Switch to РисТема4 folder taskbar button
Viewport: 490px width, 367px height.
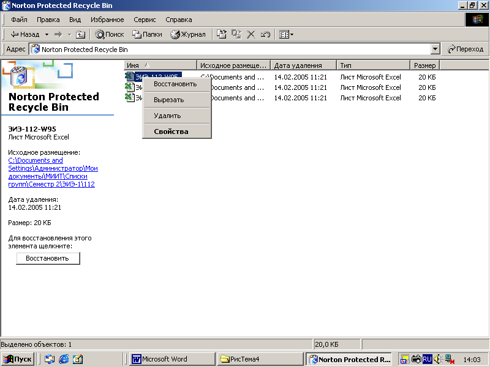261,359
